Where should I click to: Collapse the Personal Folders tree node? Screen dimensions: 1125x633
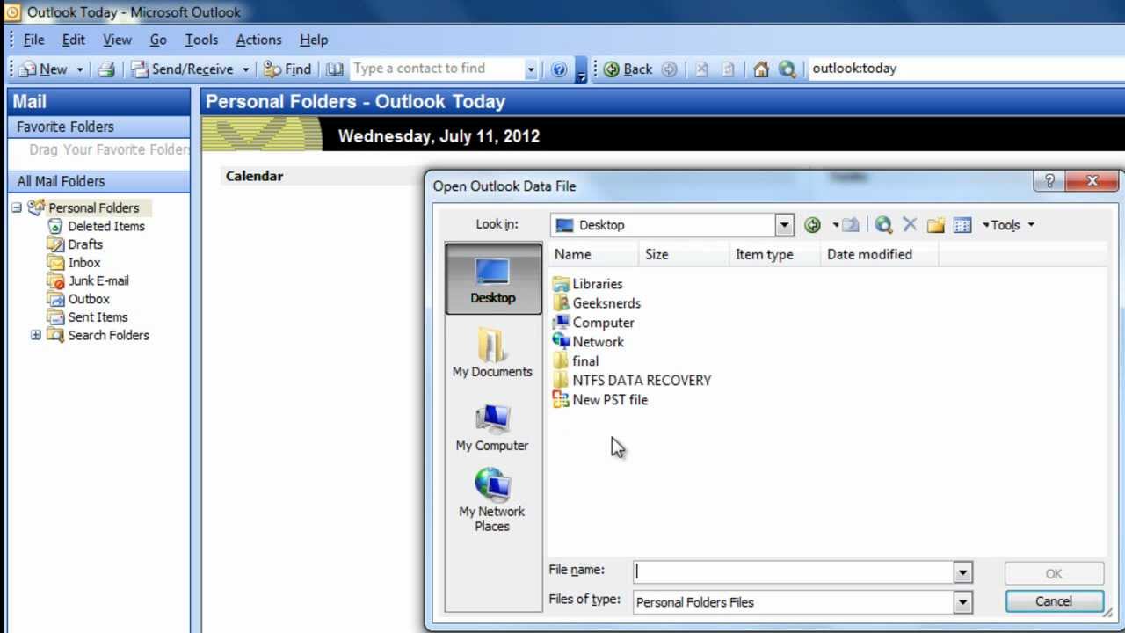pyautogui.click(x=17, y=207)
